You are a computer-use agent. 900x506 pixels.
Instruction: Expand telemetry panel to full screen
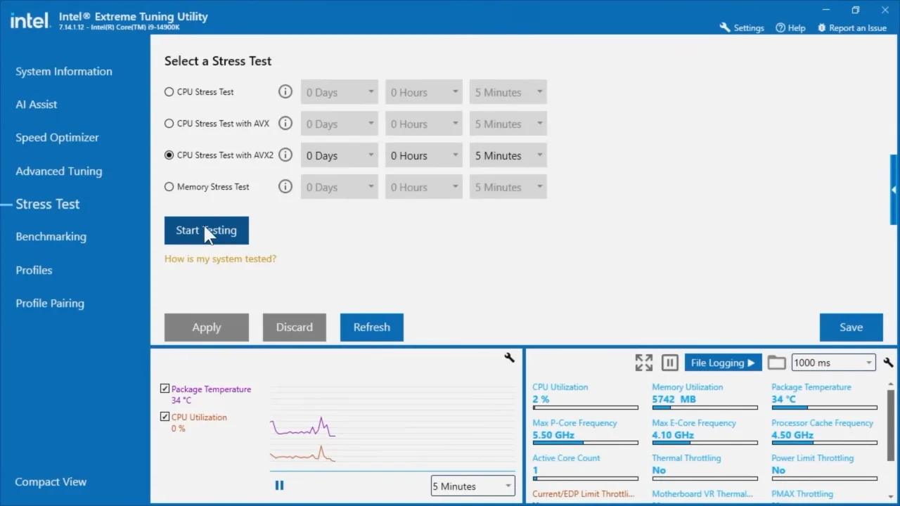(643, 362)
